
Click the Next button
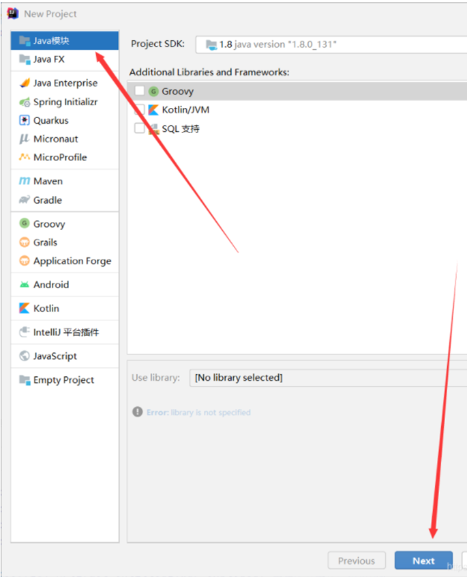click(423, 561)
